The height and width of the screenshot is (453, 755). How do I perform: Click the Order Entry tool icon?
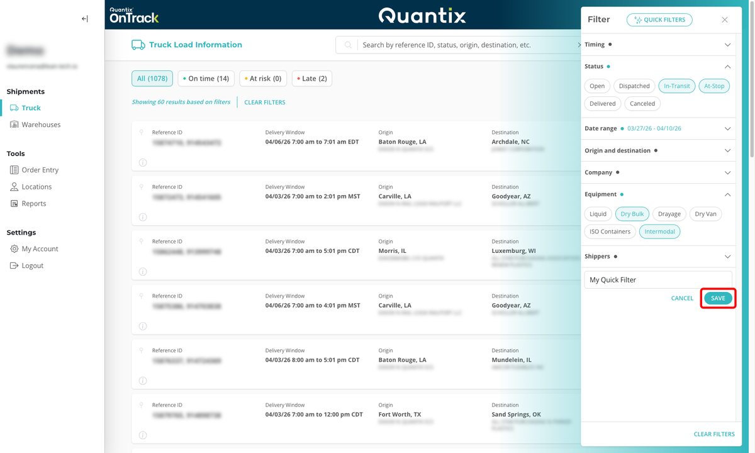click(14, 169)
